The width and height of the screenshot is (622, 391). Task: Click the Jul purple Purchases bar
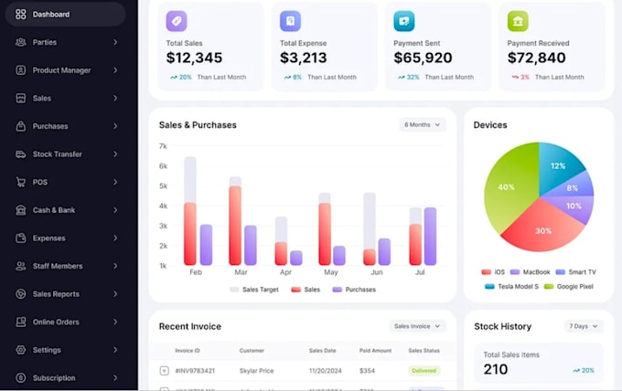pyautogui.click(x=431, y=236)
